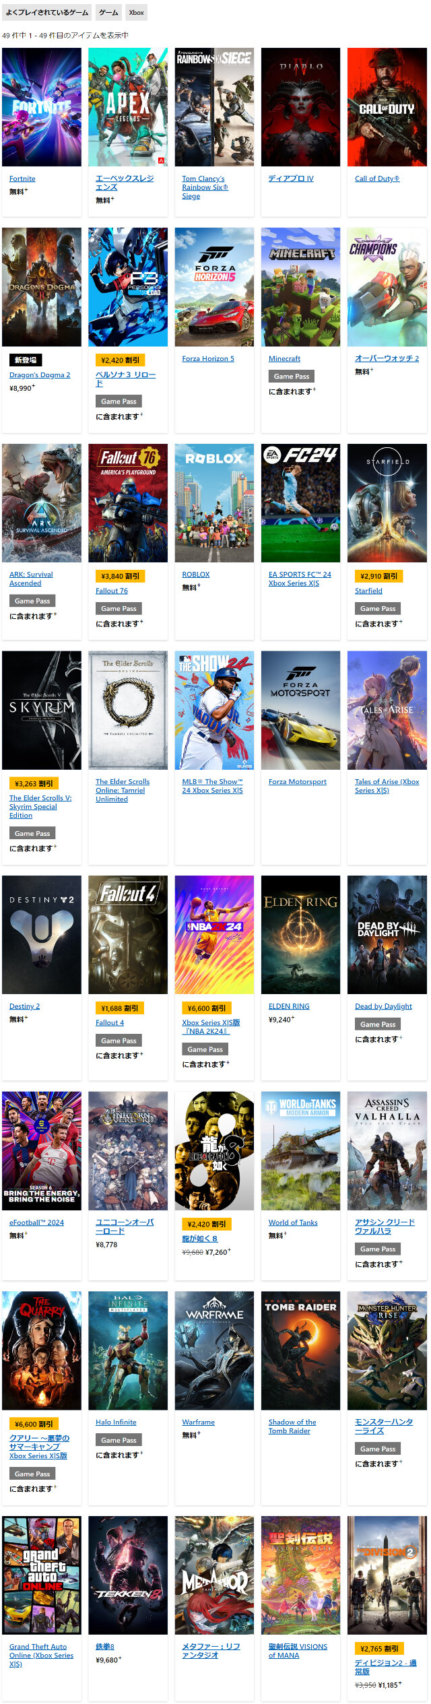Open the ROBLOX title link
Screen dimensions: 431x1704
click(x=196, y=575)
